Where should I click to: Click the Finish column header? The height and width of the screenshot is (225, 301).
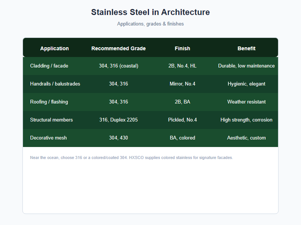tap(182, 48)
